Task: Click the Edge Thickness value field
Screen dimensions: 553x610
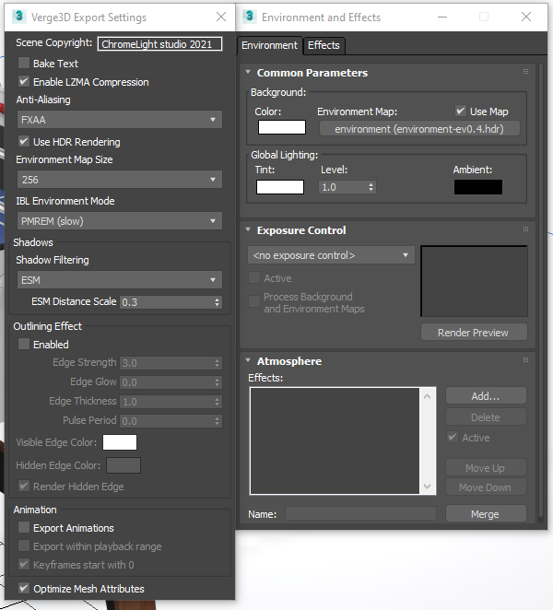Action: pyautogui.click(x=166, y=402)
